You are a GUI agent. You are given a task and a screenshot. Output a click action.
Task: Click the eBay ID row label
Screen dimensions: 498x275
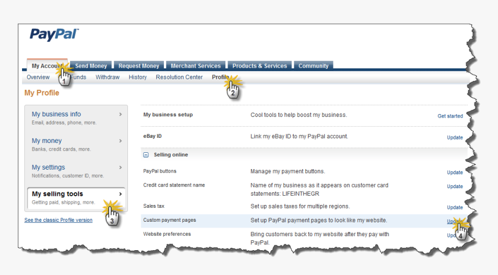(x=152, y=136)
